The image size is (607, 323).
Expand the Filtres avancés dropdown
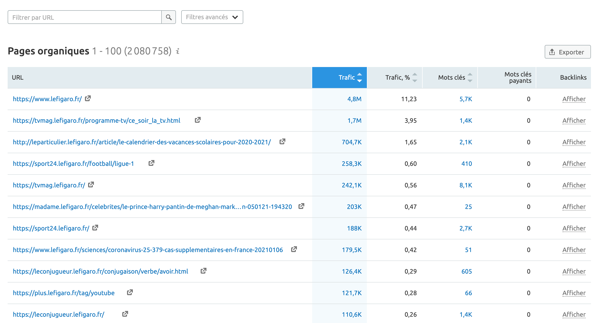(x=212, y=17)
